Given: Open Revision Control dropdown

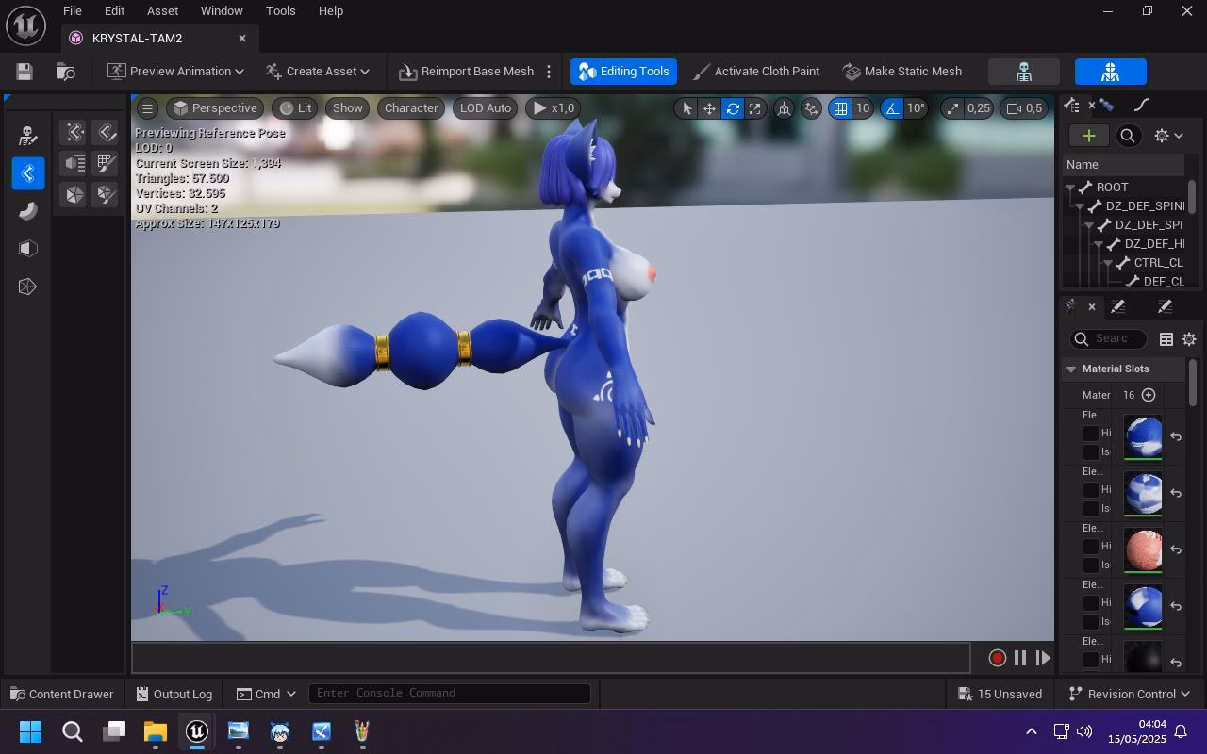Looking at the screenshot, I should (1130, 695).
